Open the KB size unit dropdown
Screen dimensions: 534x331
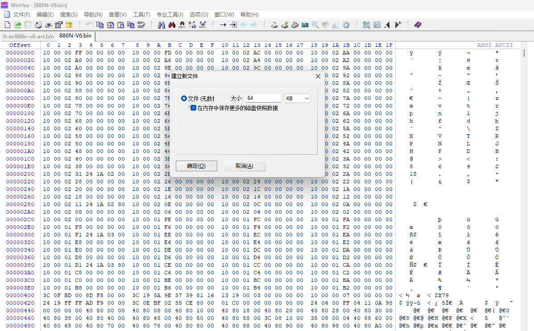pos(298,99)
